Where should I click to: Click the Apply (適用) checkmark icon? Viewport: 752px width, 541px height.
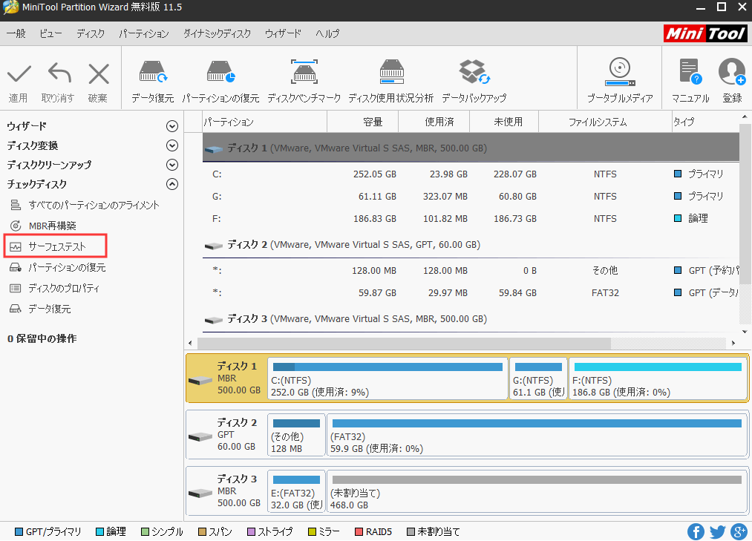point(19,74)
